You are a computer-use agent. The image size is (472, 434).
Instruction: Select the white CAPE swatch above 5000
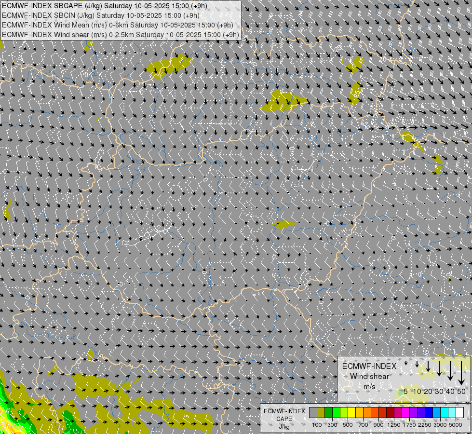(460, 413)
